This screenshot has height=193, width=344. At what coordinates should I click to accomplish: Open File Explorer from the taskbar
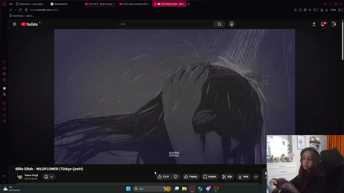pyautogui.click(x=184, y=189)
